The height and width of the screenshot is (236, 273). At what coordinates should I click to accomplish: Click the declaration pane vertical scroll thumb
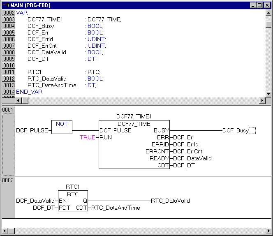coord(268,24)
